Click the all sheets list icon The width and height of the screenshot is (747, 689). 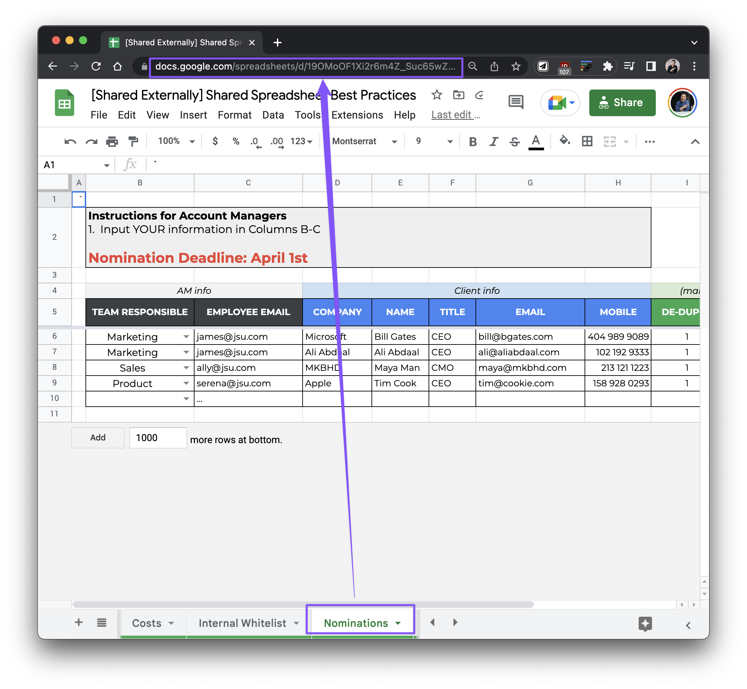point(102,623)
